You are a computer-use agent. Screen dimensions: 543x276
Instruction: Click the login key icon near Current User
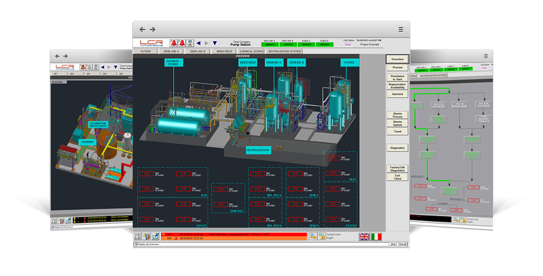313,236
